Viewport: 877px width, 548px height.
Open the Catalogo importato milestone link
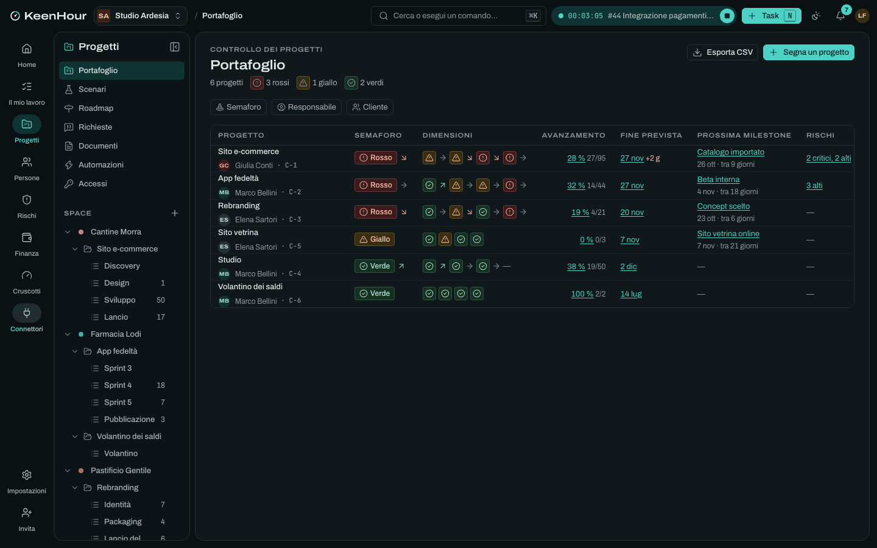[731, 152]
